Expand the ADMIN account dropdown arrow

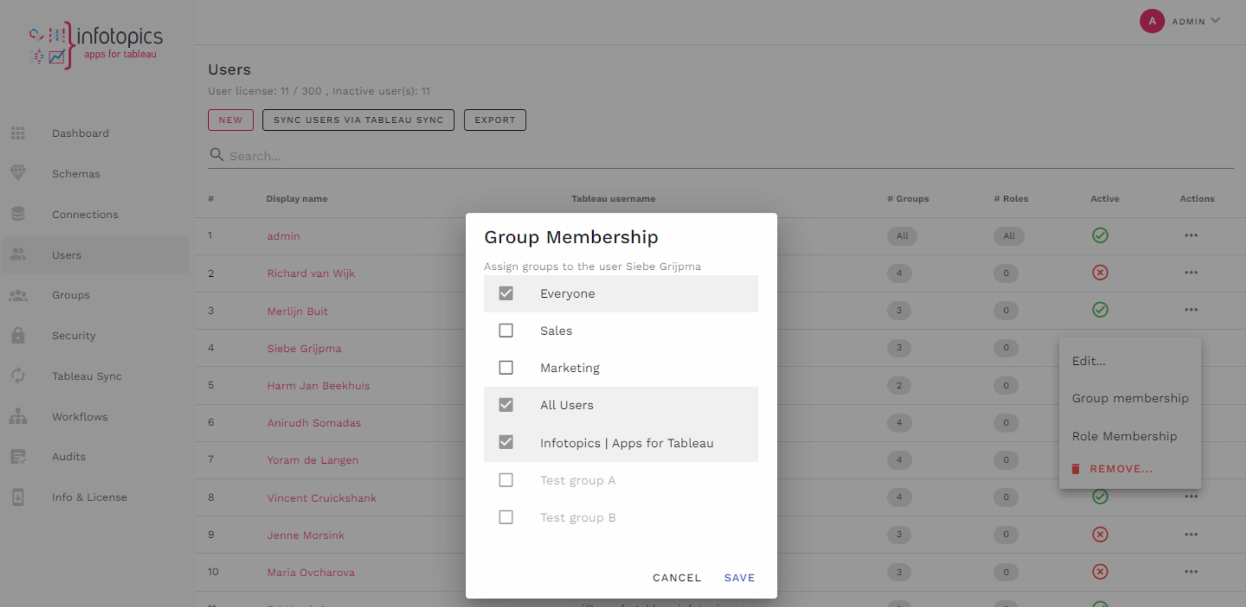click(1215, 21)
